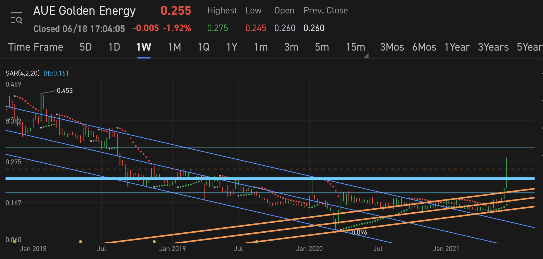Click the Closed 06/18 17:04:05 status
The width and height of the screenshot is (543, 259).
[79, 28]
